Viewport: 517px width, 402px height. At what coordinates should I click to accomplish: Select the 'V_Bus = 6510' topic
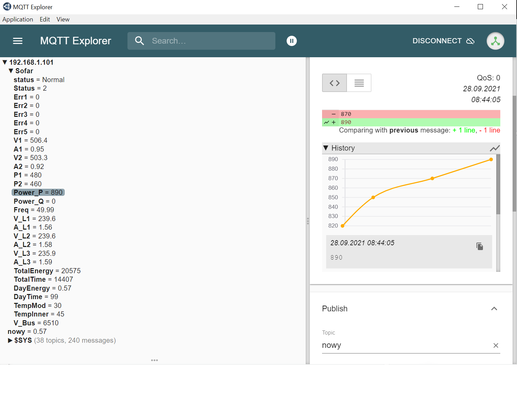click(36, 323)
